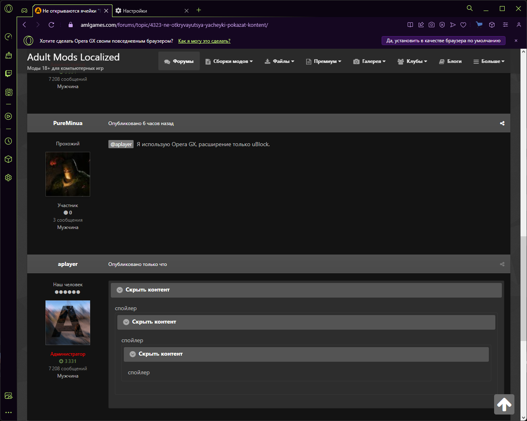Click aplayer's avatar thumbnail
Screen dimensions: 527x421
coord(68,323)
